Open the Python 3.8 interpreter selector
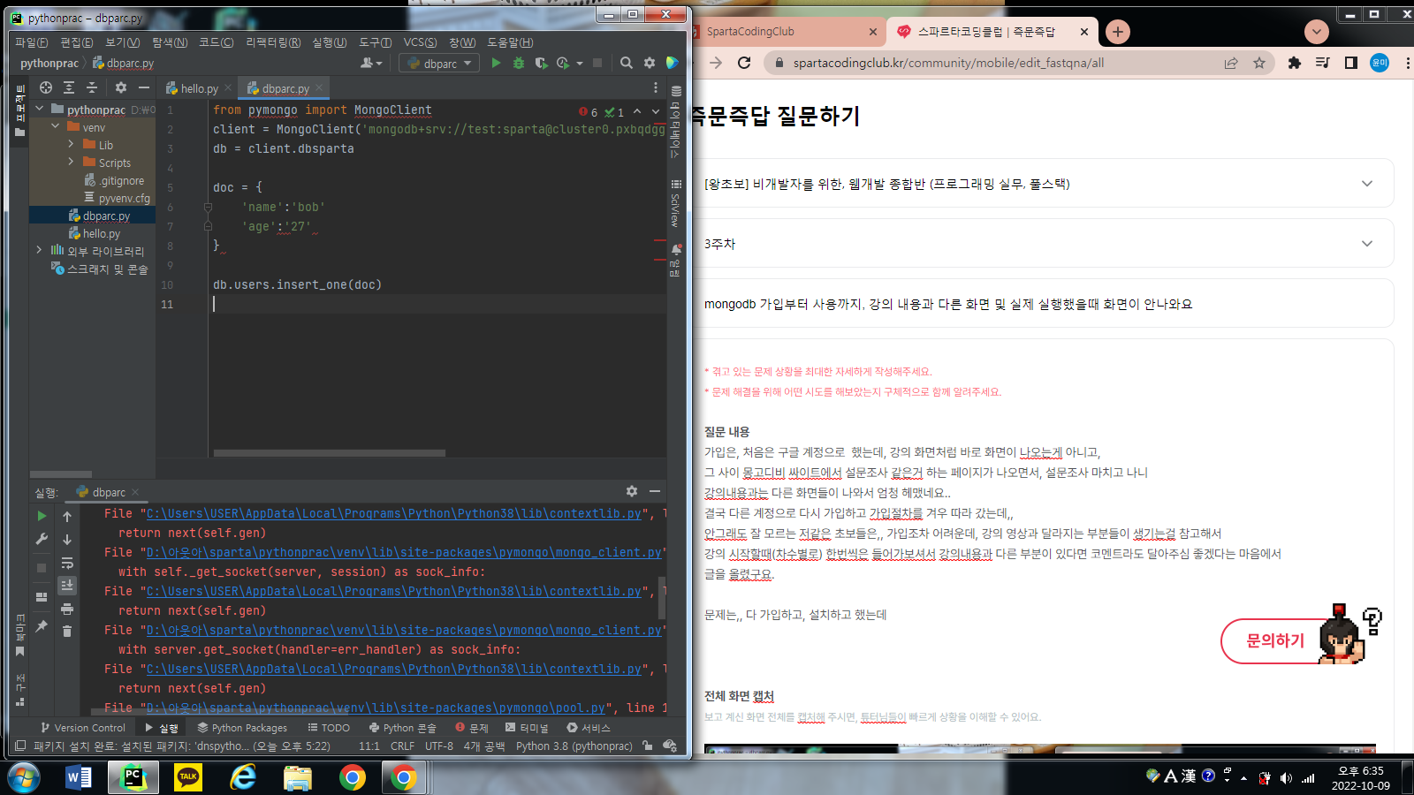This screenshot has width=1414, height=795. click(574, 746)
